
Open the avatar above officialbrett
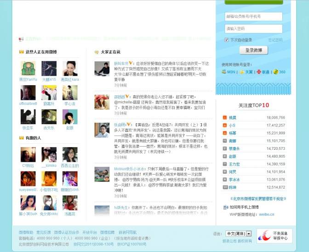click(x=28, y=93)
